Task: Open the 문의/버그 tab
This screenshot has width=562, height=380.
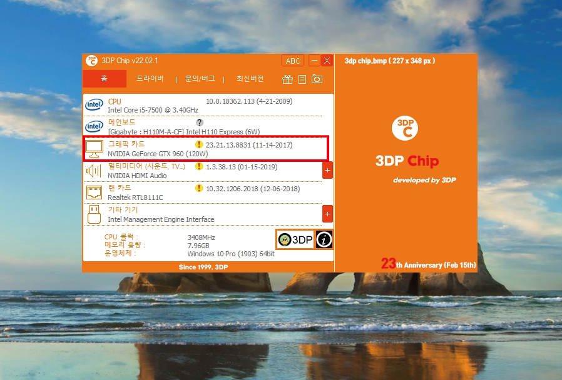Action: tap(200, 78)
